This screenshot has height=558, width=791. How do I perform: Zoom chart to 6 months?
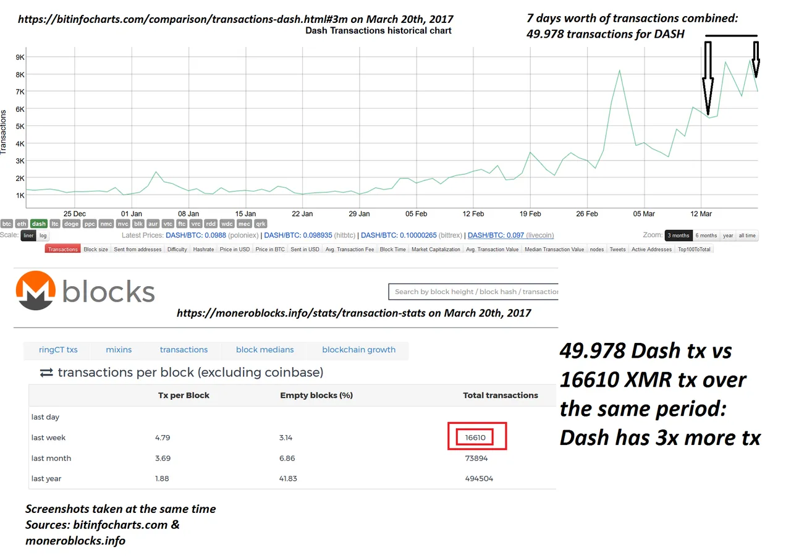(x=706, y=235)
